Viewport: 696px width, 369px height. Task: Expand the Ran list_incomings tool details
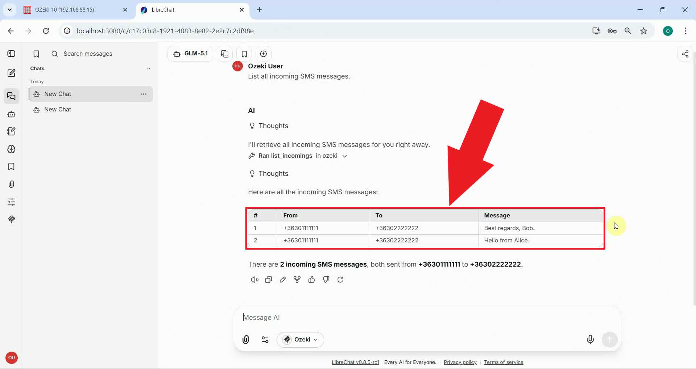point(298,156)
